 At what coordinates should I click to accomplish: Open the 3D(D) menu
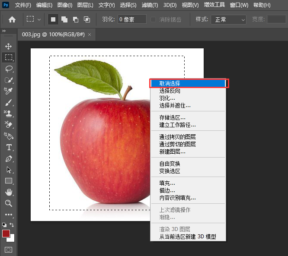(170, 5)
